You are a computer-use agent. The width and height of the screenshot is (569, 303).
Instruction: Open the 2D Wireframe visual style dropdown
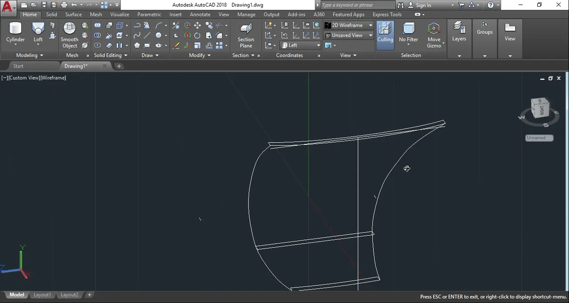coord(349,25)
